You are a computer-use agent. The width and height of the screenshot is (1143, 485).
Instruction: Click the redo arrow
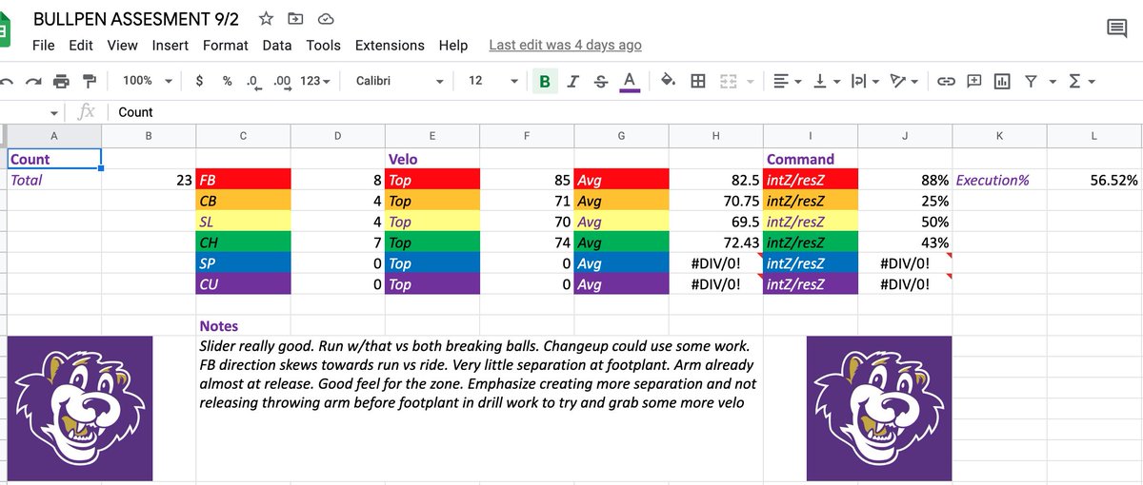click(34, 82)
